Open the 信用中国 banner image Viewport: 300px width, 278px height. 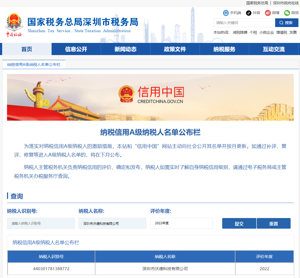[x=150, y=97]
